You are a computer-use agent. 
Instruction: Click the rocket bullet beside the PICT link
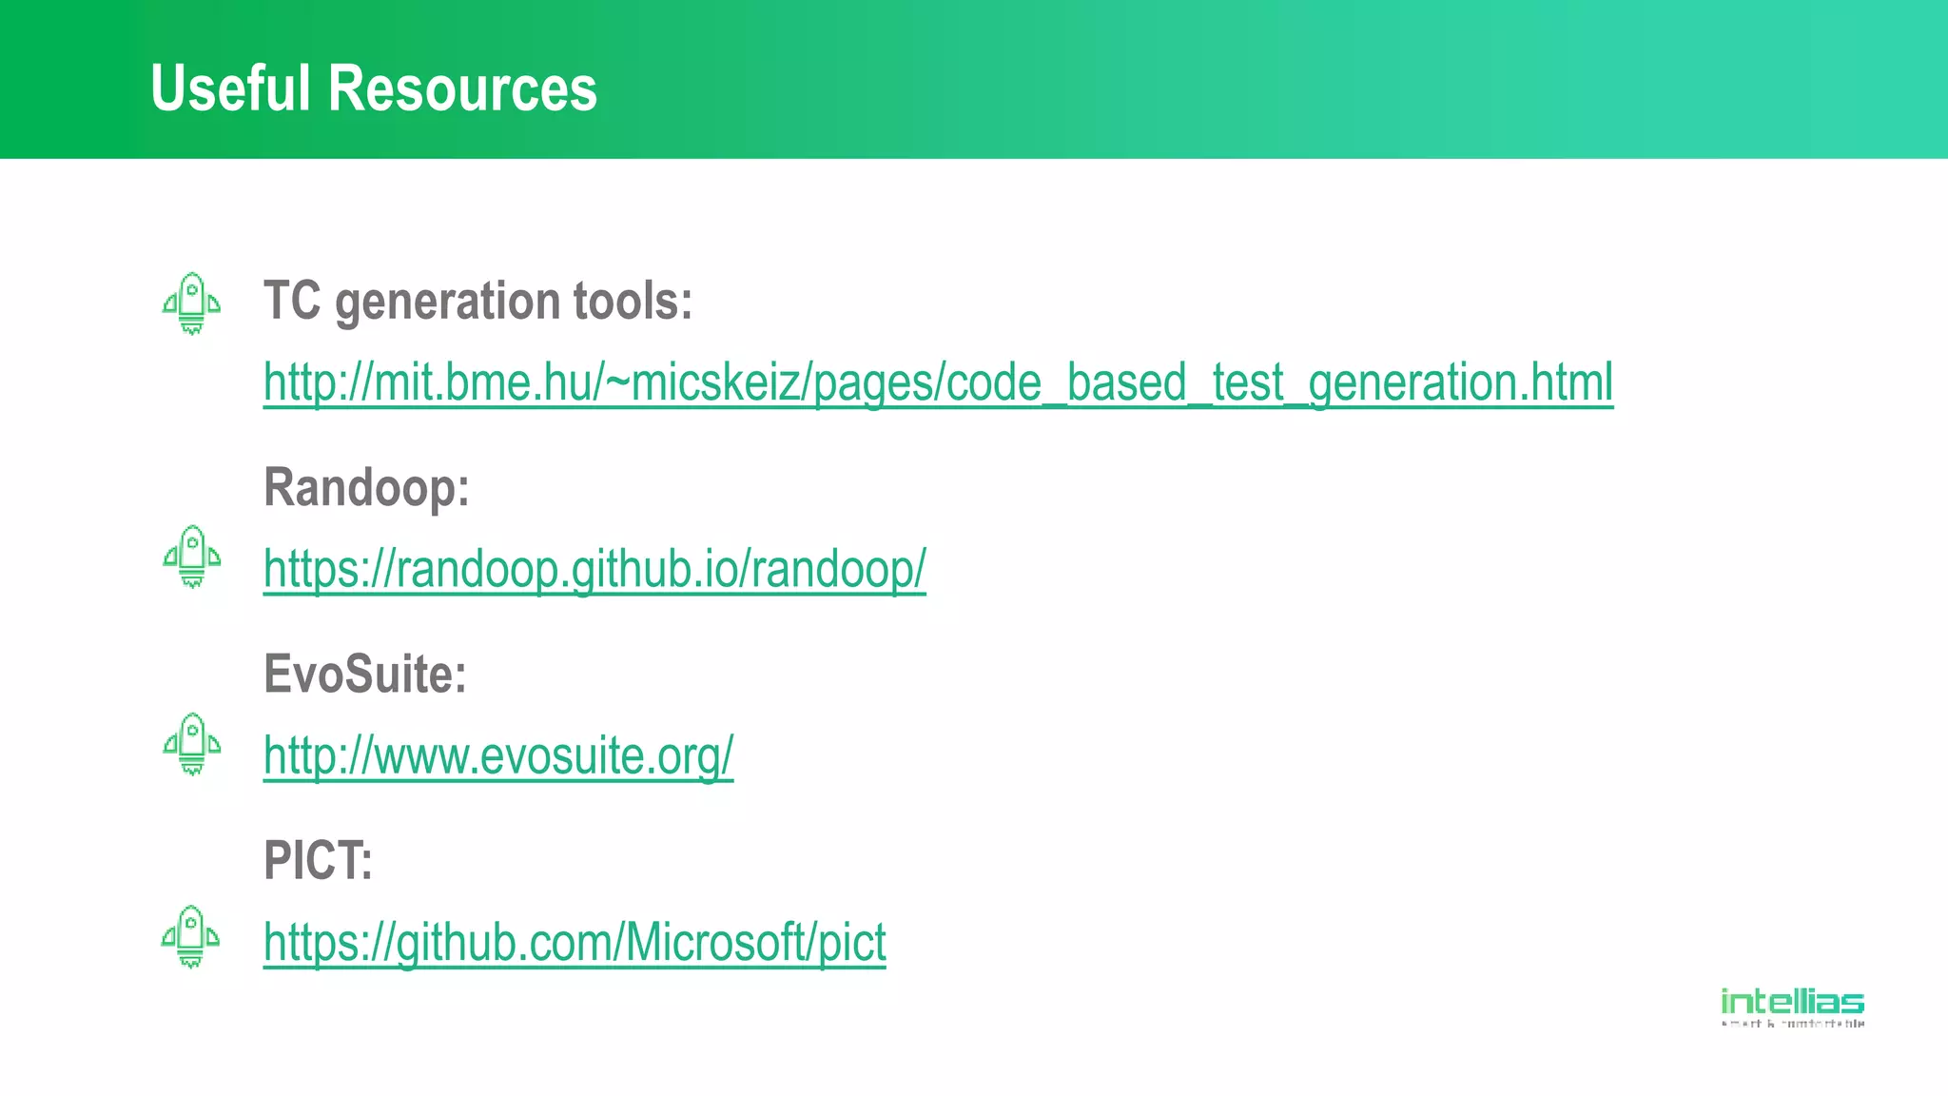pyautogui.click(x=191, y=937)
